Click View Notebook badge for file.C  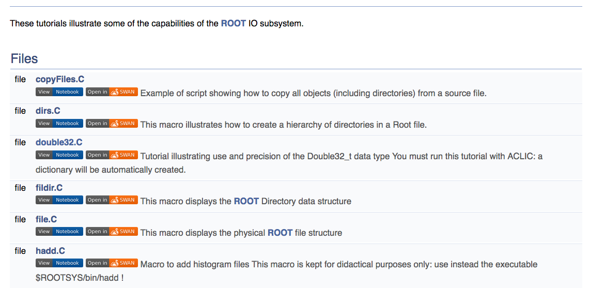click(x=59, y=232)
